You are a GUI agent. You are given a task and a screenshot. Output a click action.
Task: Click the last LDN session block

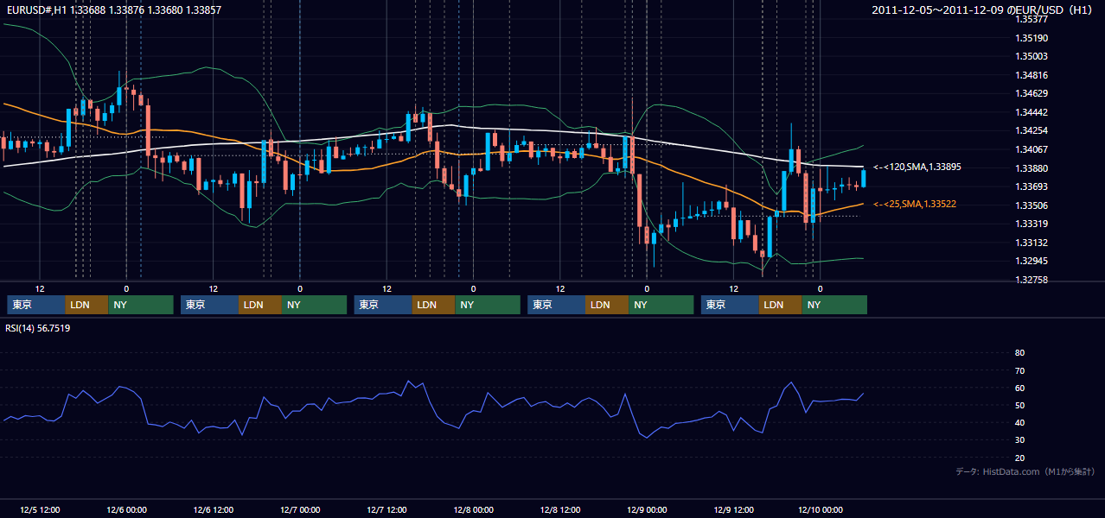click(x=780, y=305)
